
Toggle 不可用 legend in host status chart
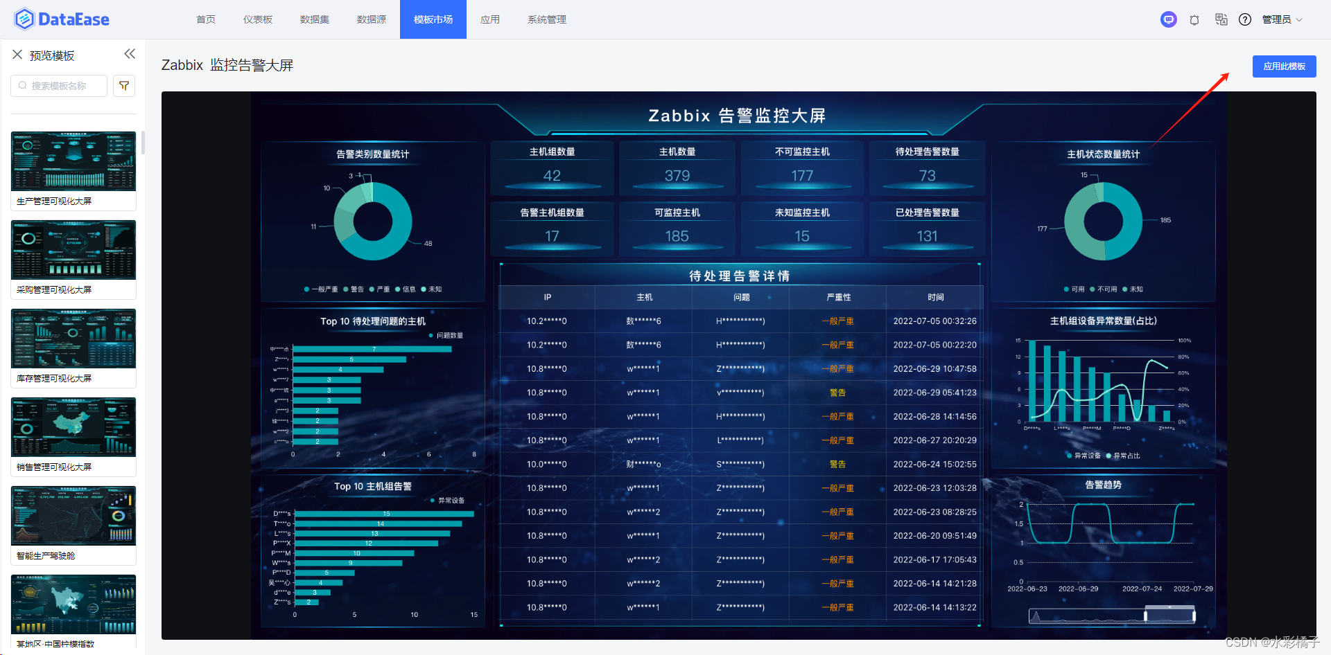(1103, 289)
